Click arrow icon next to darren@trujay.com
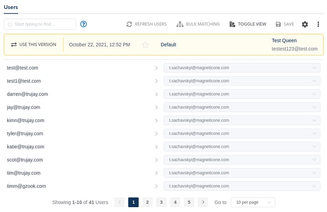327x212 pixels. [156, 94]
